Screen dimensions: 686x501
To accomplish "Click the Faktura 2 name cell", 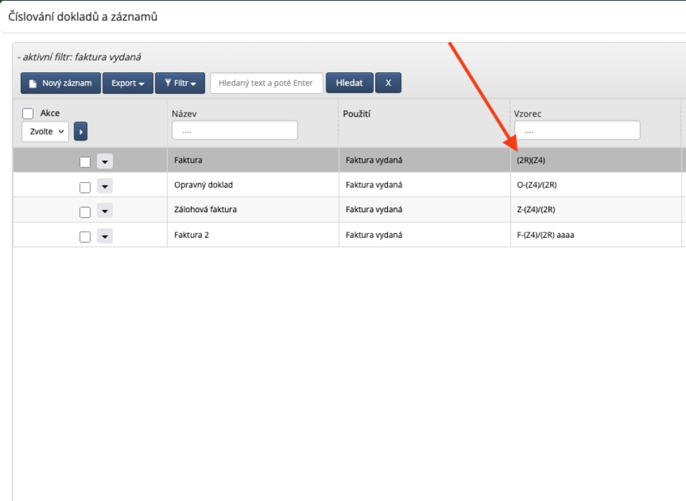I will tap(192, 235).
